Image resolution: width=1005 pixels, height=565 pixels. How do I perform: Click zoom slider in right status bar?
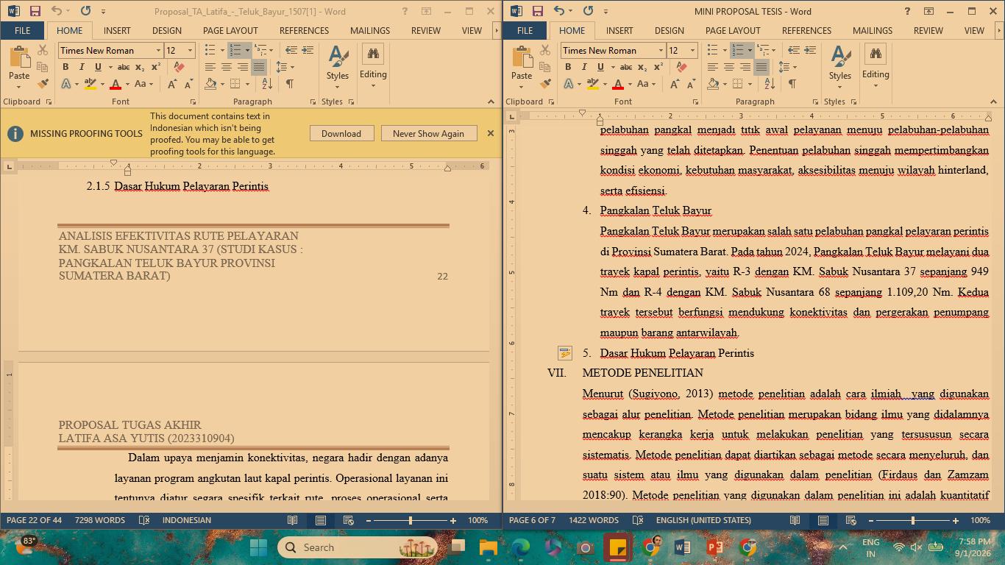coord(912,520)
